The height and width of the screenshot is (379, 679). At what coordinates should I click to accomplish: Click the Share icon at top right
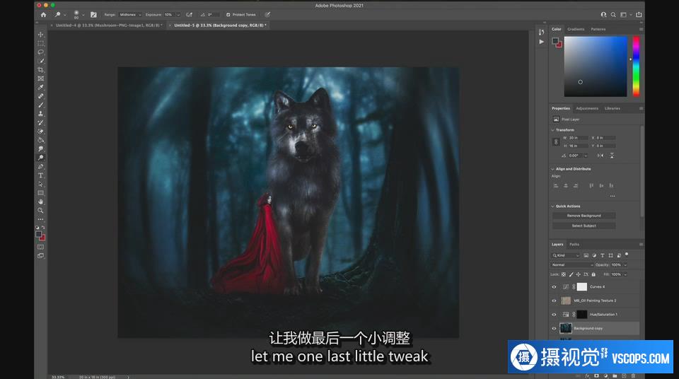point(639,15)
